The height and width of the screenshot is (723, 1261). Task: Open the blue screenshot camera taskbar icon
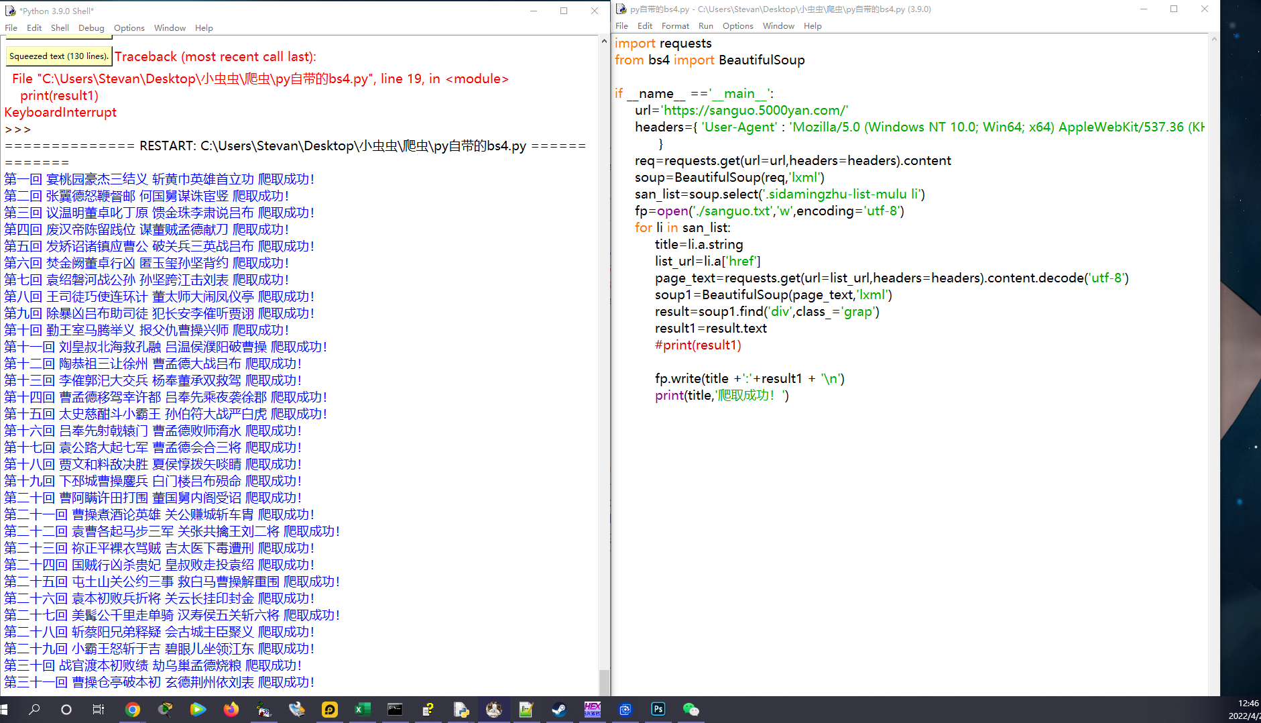pyautogui.click(x=625, y=709)
